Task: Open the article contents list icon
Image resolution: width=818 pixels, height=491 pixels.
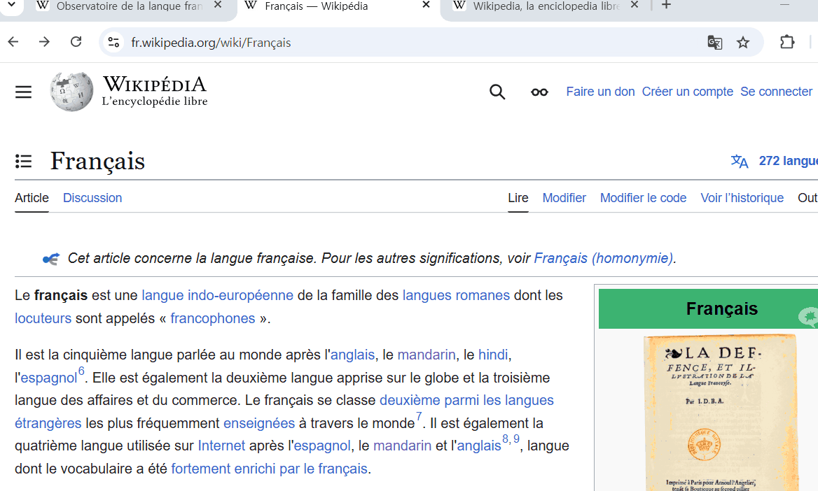Action: 23,161
